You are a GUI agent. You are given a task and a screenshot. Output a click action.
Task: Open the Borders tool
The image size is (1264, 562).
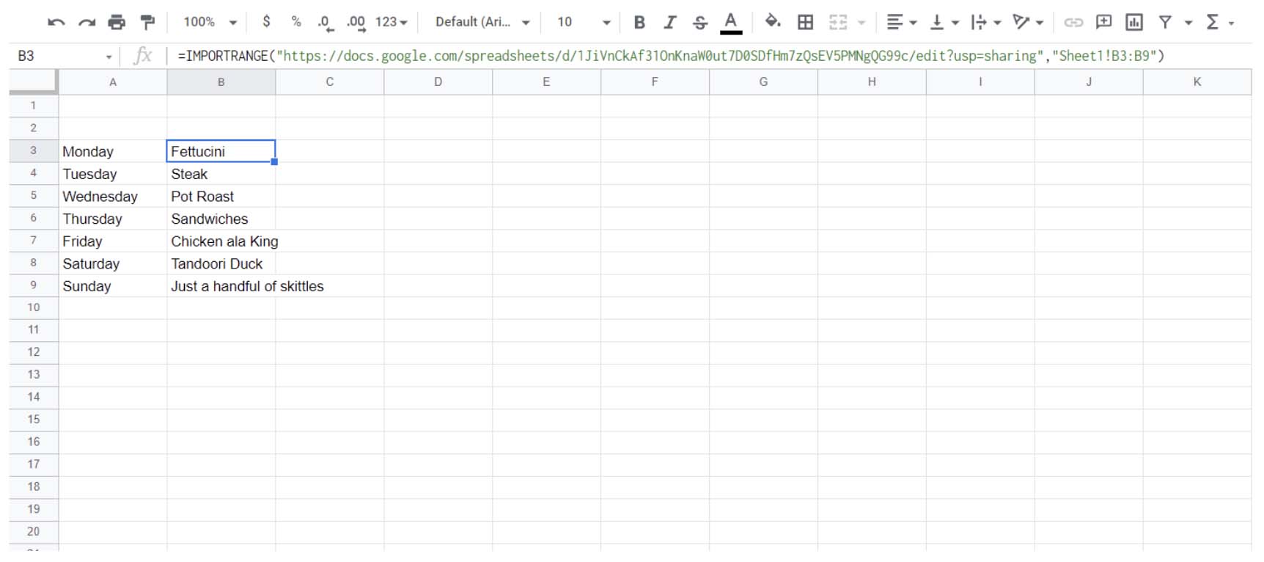tap(805, 22)
